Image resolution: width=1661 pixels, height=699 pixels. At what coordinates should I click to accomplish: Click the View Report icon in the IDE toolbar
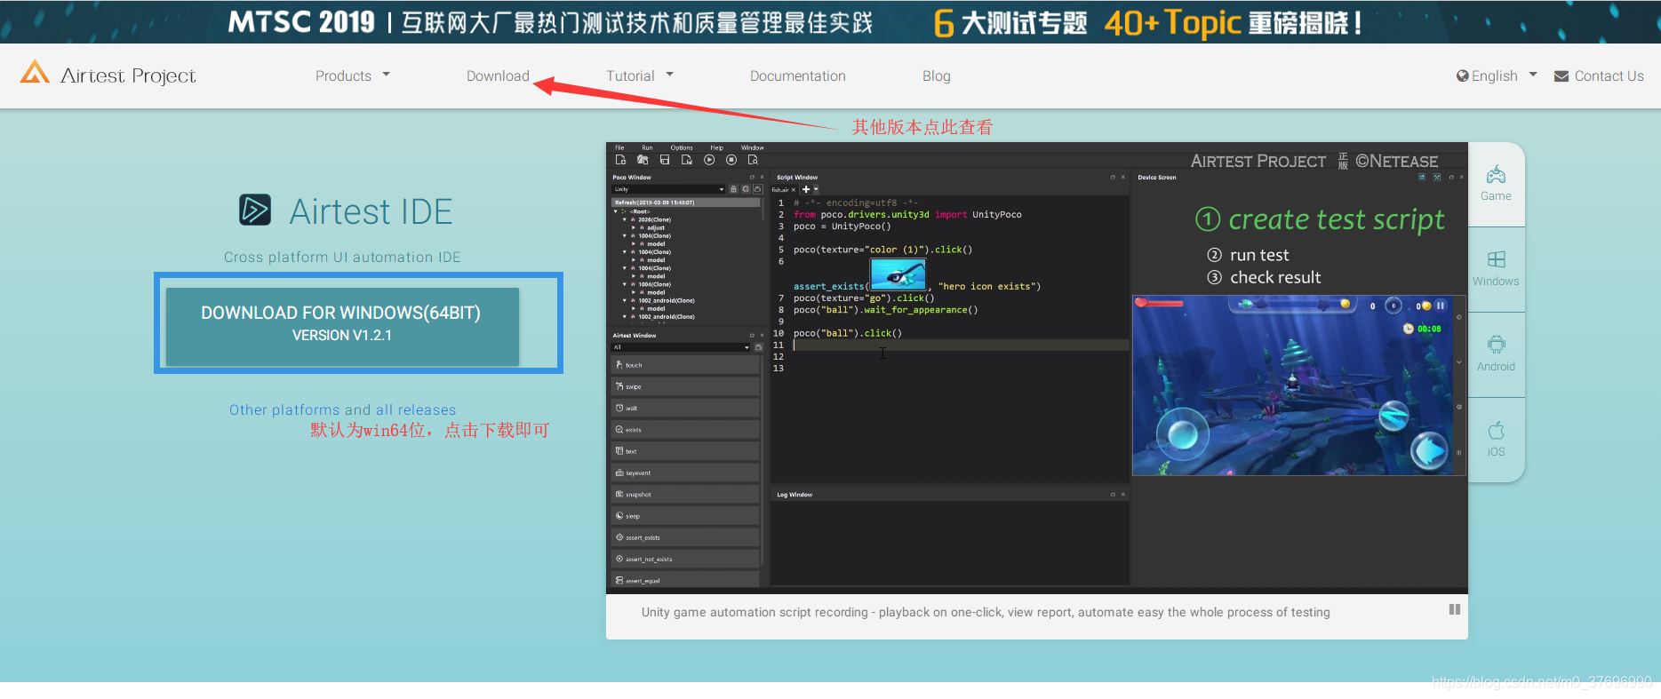click(x=753, y=160)
